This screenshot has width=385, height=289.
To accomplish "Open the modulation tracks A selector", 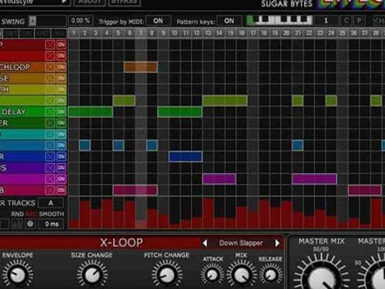I will (x=51, y=203).
